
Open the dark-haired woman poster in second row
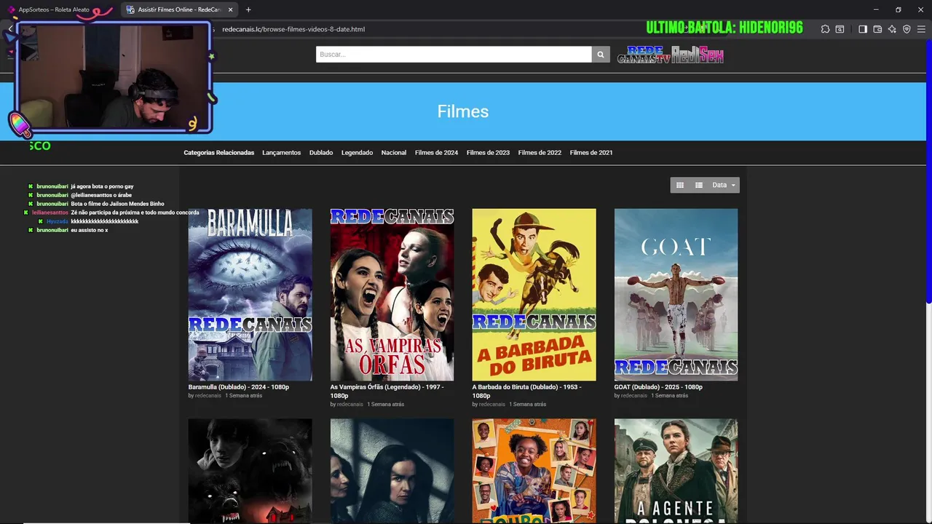coord(392,471)
